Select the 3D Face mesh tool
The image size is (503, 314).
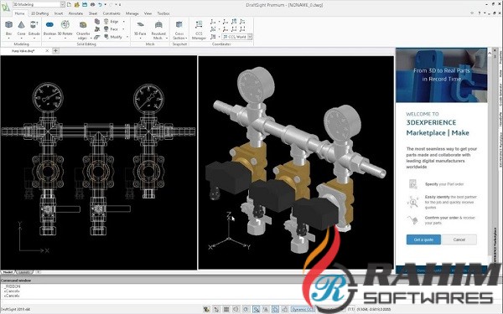(x=140, y=28)
